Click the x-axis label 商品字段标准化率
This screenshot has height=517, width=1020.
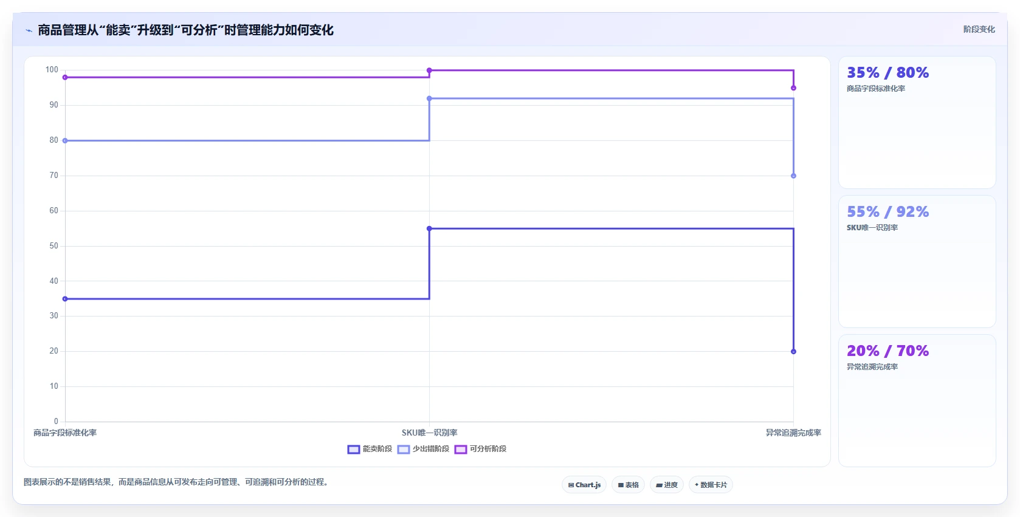(65, 433)
